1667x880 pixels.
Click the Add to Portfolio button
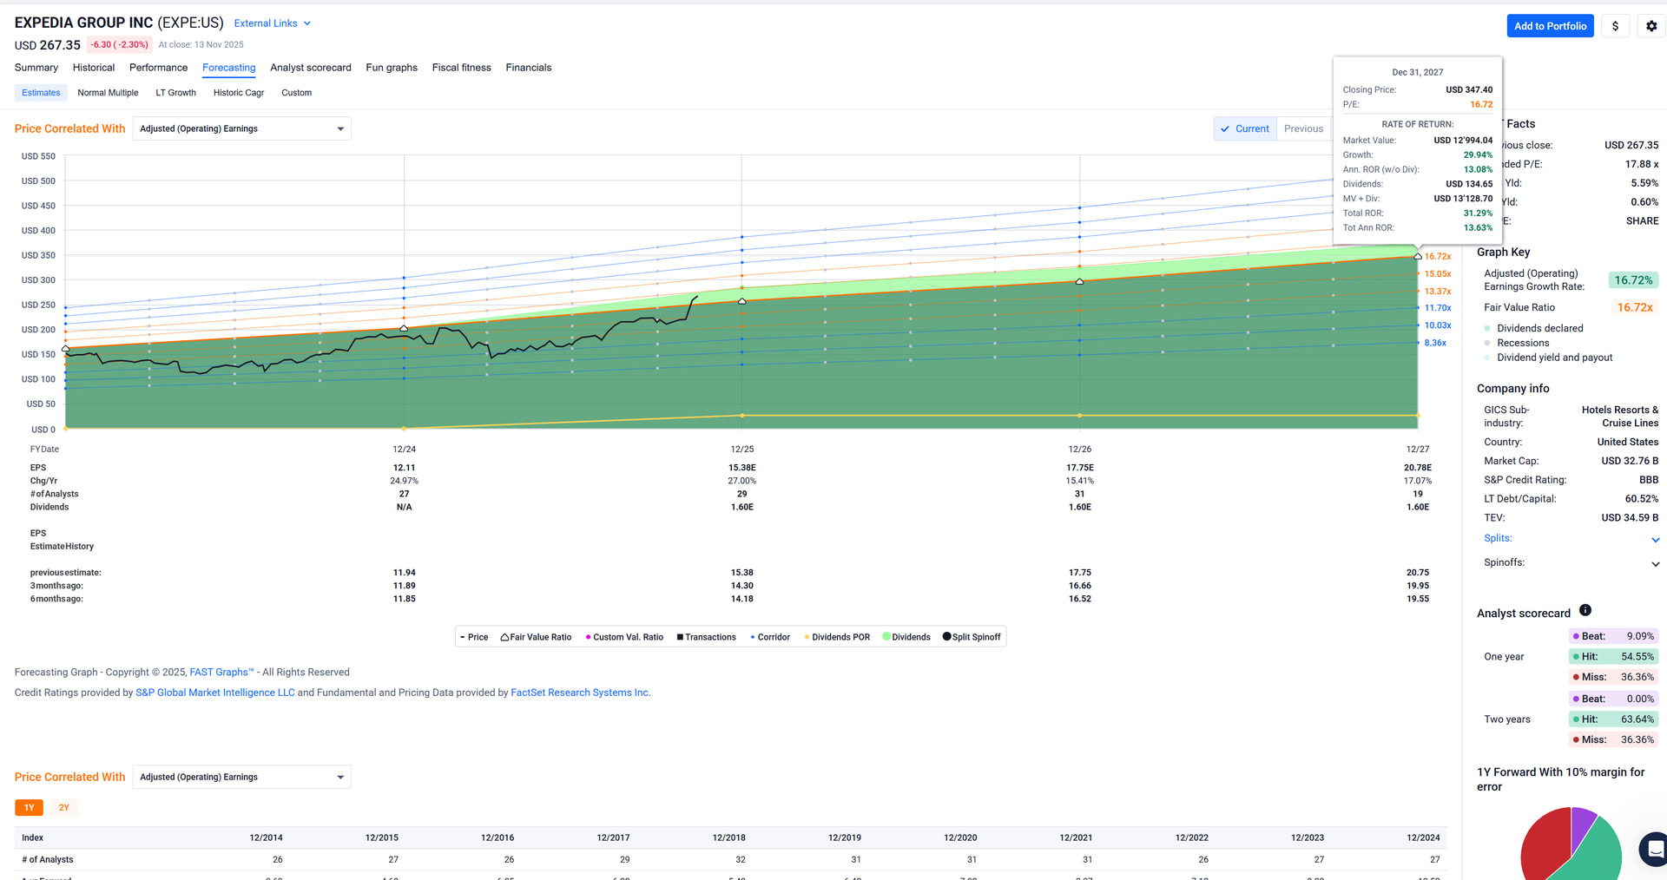(1550, 26)
